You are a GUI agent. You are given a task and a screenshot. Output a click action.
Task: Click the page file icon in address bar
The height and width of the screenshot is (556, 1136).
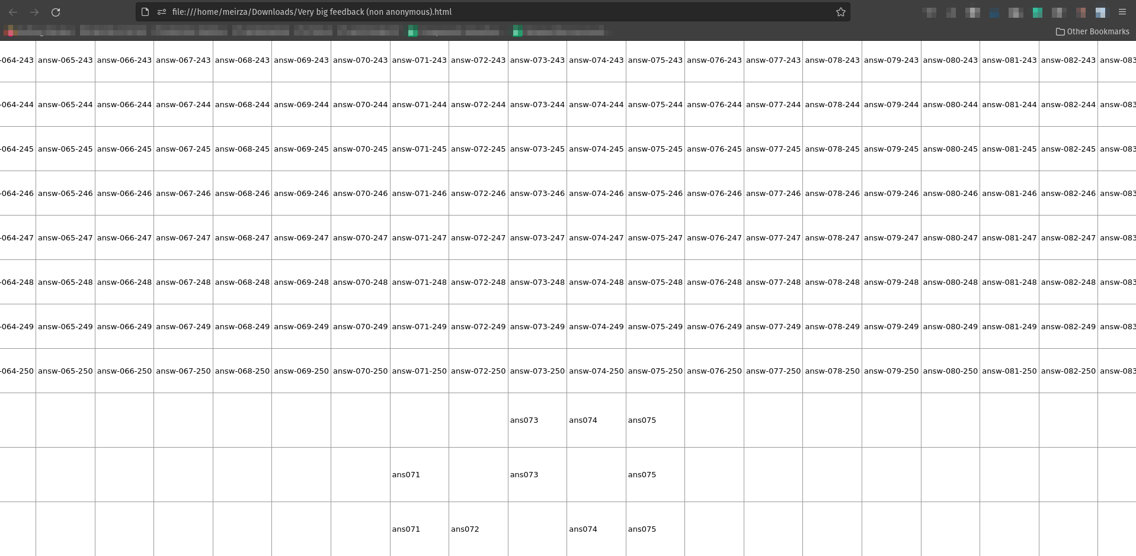(145, 12)
